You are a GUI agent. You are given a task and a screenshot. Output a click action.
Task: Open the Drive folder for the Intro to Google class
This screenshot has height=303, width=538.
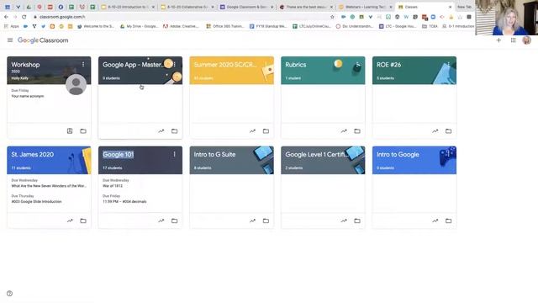pyautogui.click(x=448, y=221)
